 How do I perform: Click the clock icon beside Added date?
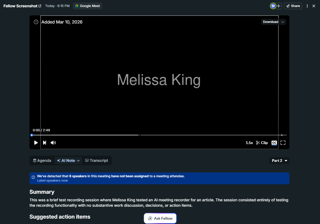click(36, 22)
